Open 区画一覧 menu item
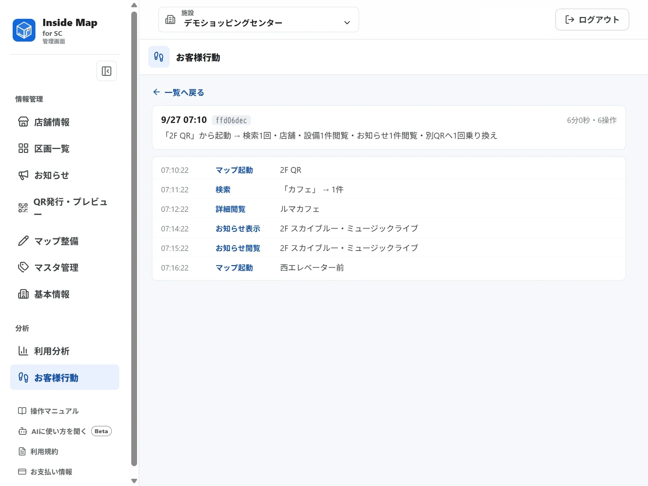Screen dimensions: 648x486 click(x=65, y=148)
